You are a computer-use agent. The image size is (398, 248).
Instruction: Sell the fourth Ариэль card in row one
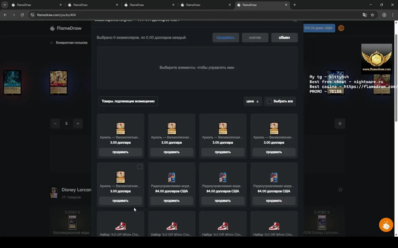pyautogui.click(x=274, y=152)
